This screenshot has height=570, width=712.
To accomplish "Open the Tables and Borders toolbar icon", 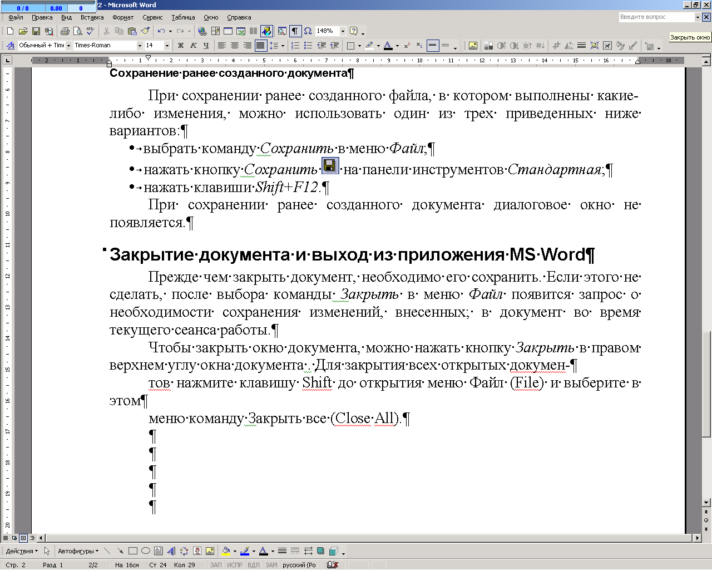I will 215,31.
